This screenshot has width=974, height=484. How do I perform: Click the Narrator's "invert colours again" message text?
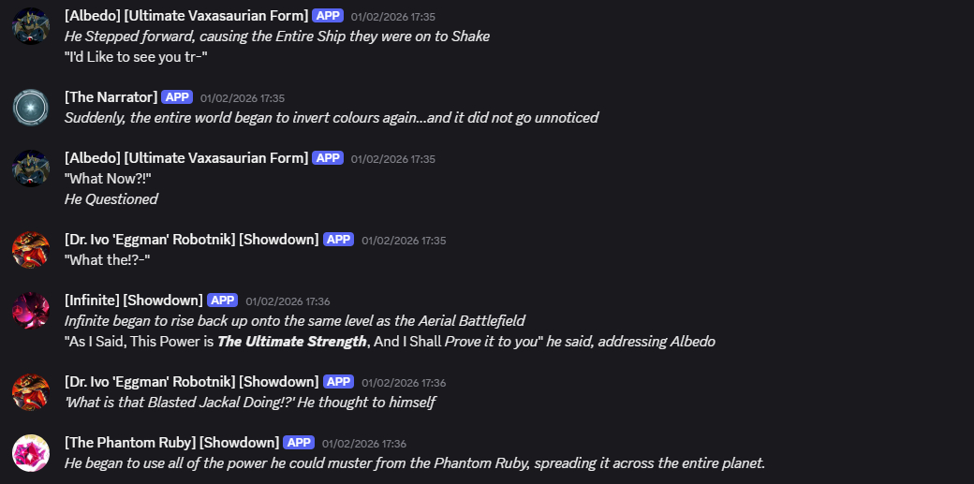pyautogui.click(x=331, y=118)
